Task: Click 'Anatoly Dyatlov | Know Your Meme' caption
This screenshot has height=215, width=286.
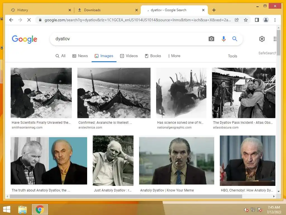Action: (x=167, y=190)
